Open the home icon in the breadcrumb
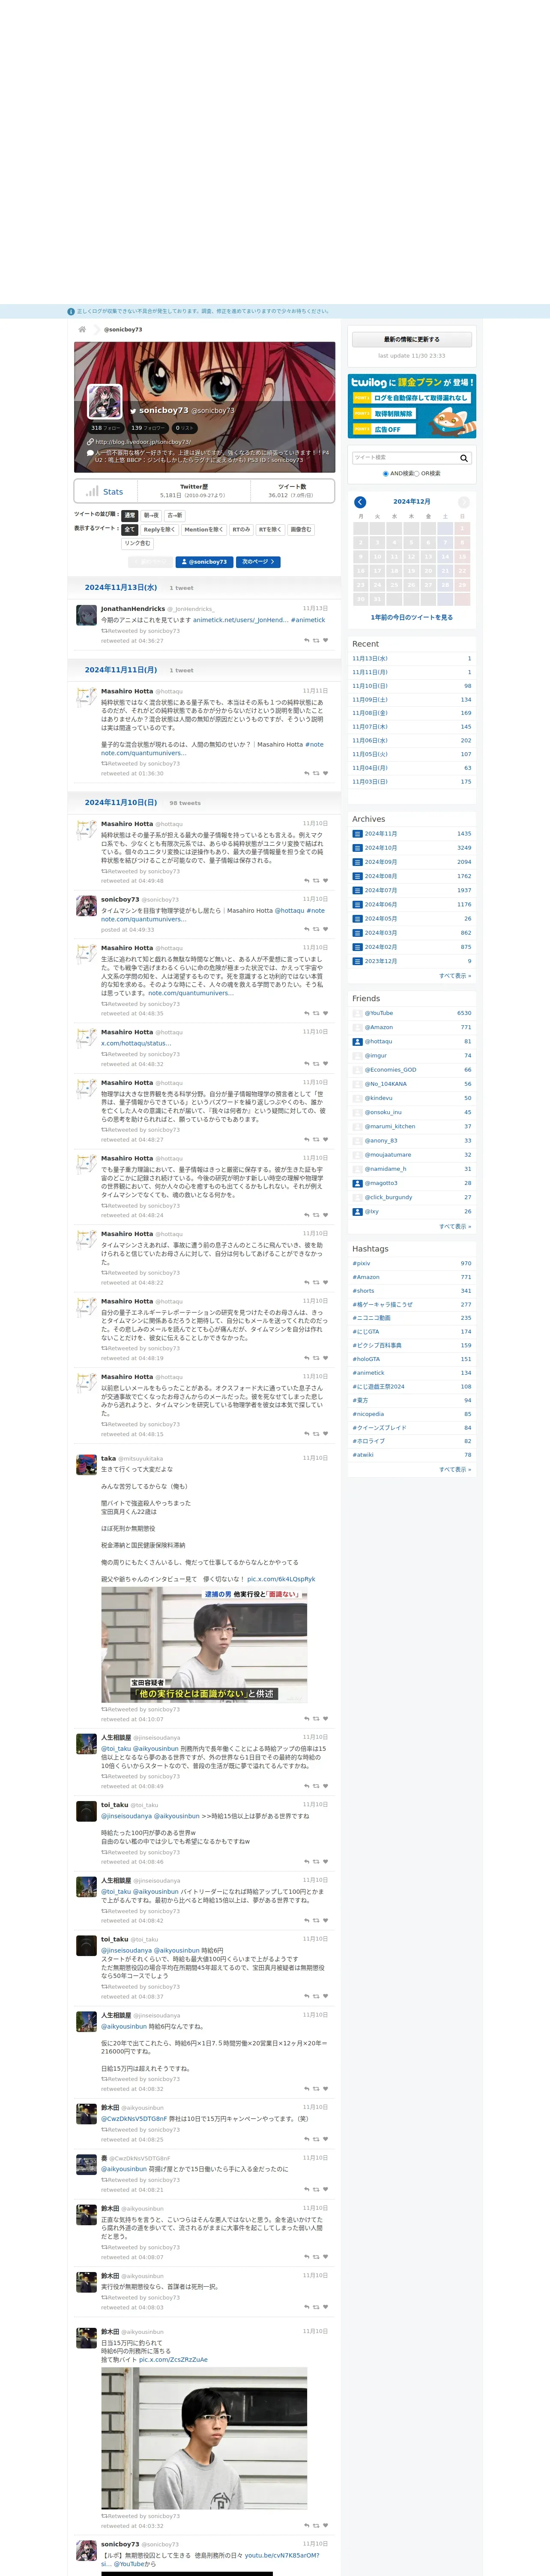 point(83,329)
